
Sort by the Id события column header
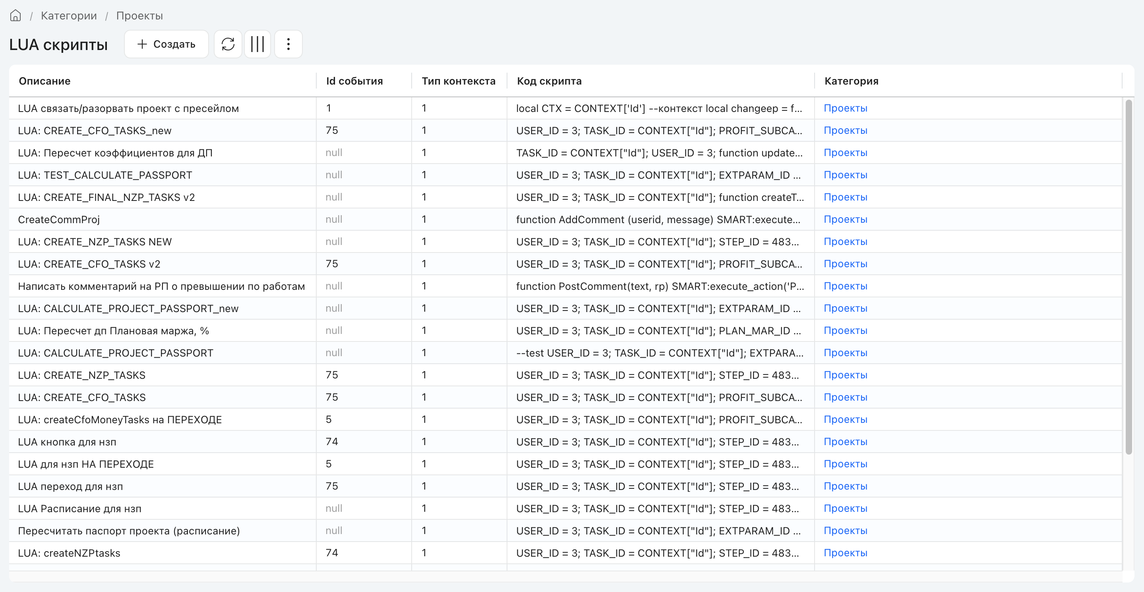[x=354, y=81]
